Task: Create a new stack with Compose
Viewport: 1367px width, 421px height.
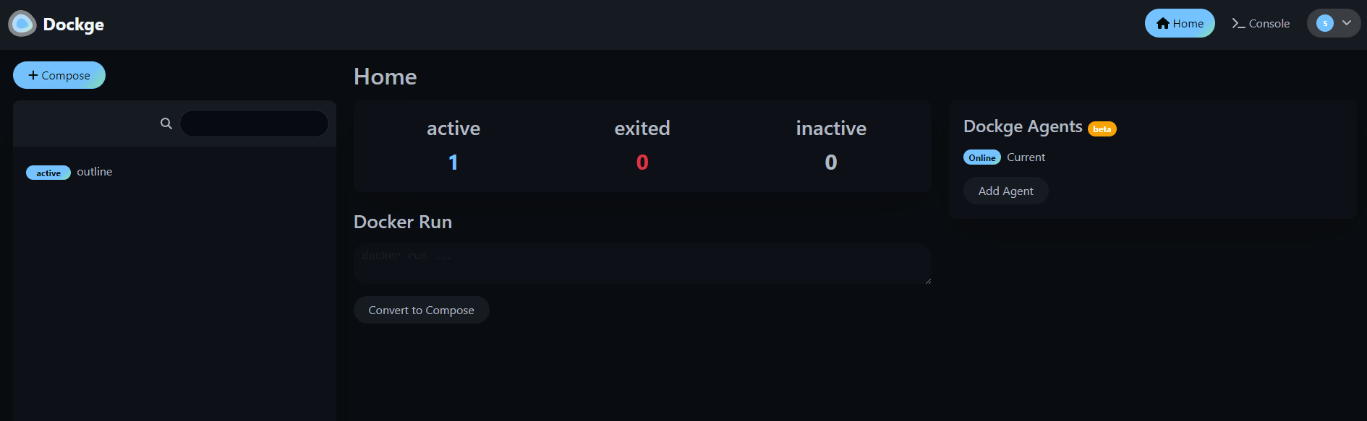Action: pyautogui.click(x=59, y=75)
